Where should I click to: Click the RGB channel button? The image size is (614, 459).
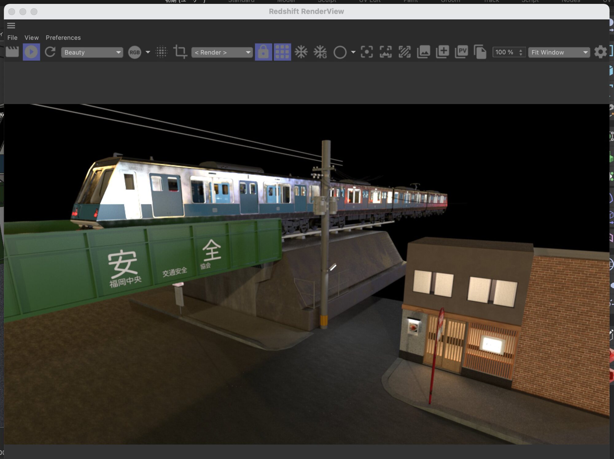point(134,52)
